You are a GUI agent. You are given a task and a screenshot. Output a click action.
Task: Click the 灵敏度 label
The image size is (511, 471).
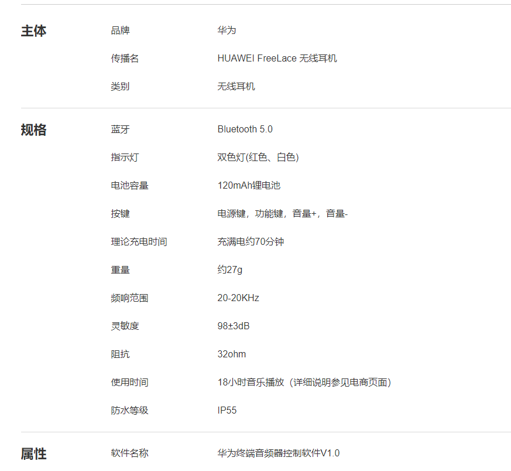point(125,326)
